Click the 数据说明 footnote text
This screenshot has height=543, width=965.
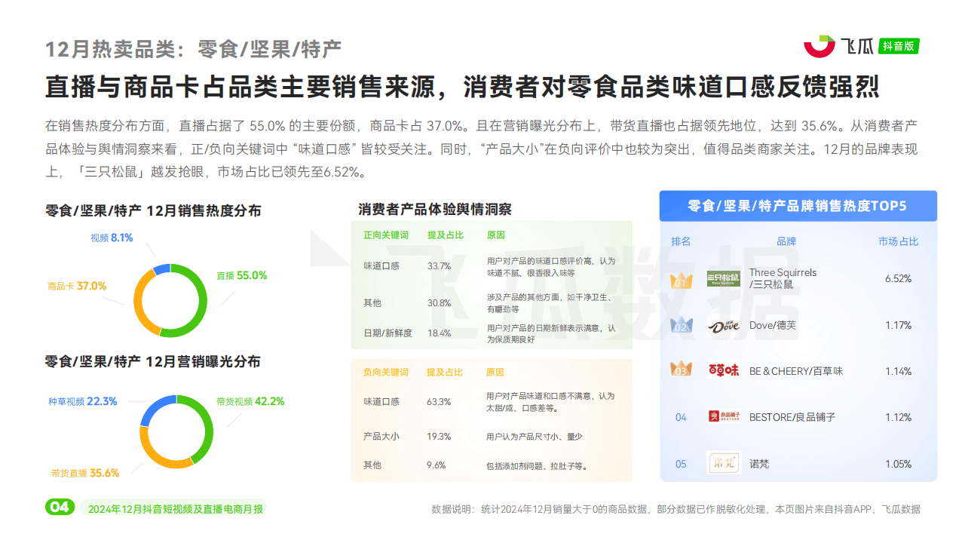(x=675, y=510)
